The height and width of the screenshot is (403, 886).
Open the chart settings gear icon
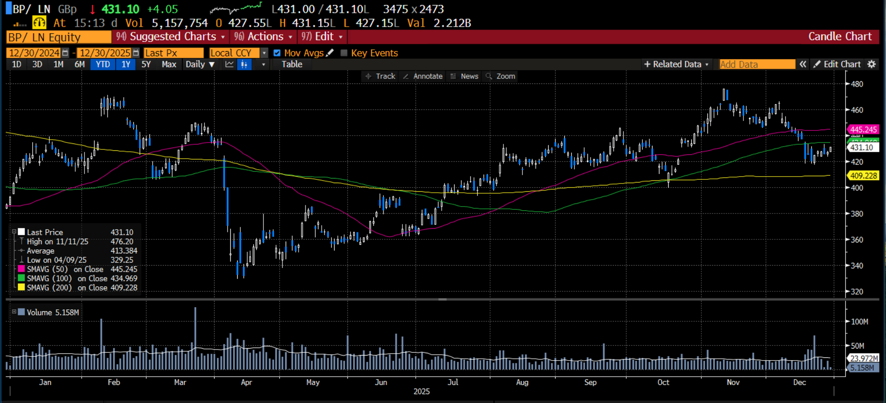(x=871, y=65)
